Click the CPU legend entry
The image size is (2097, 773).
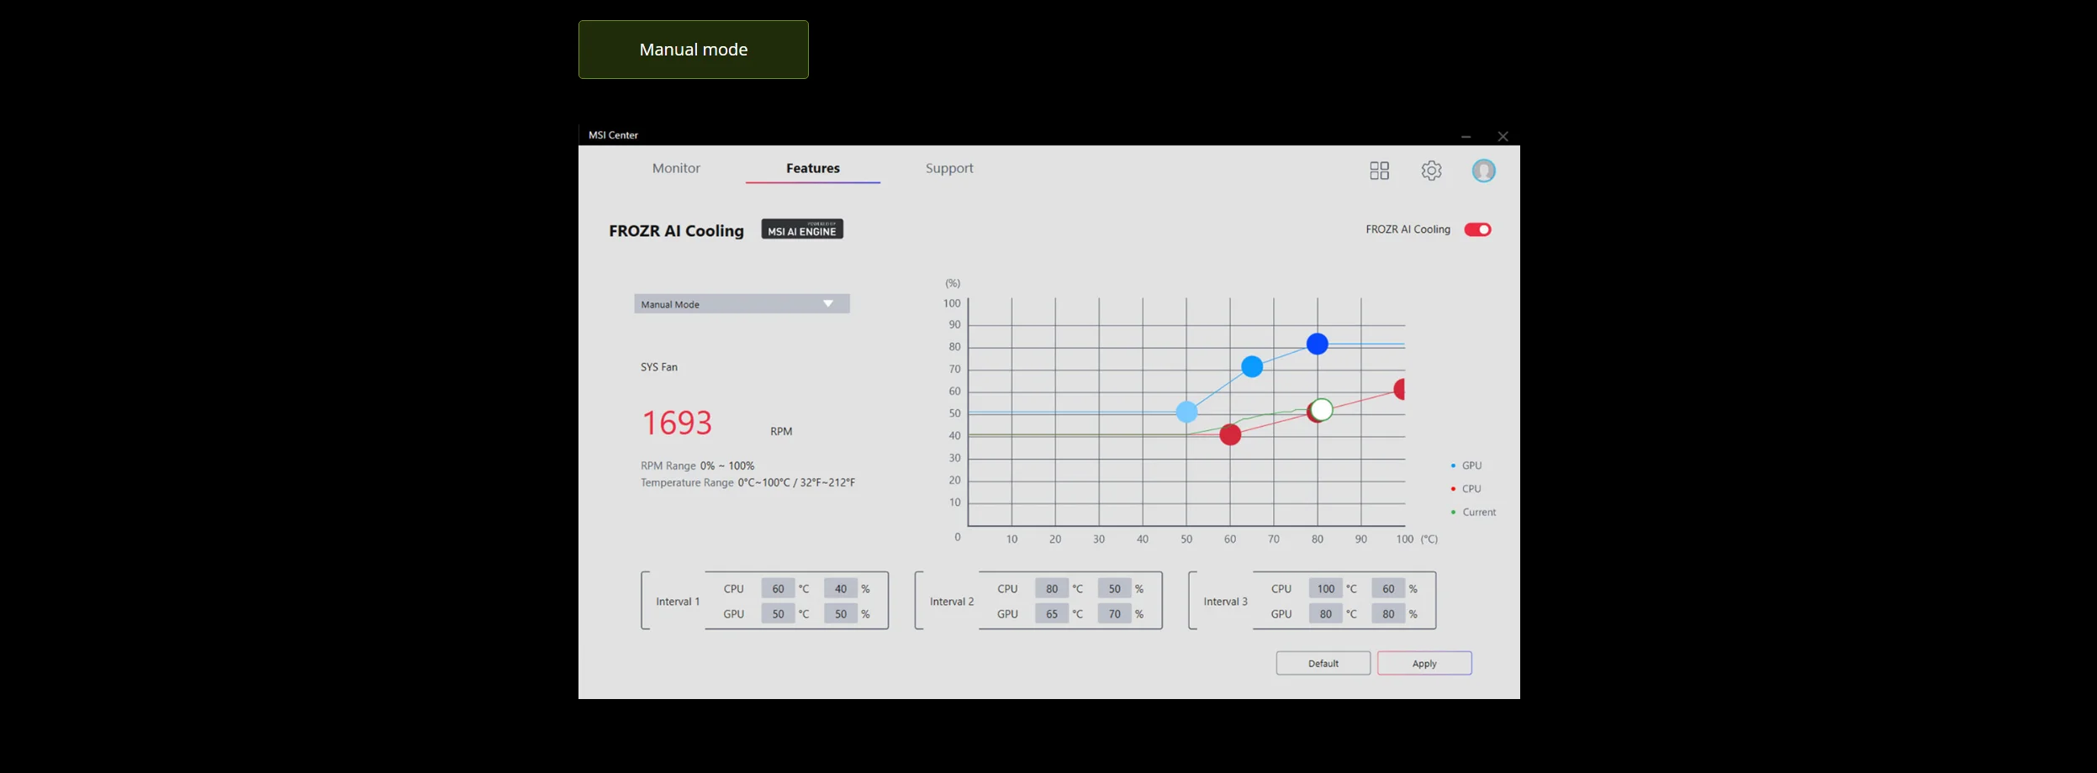[1466, 489]
